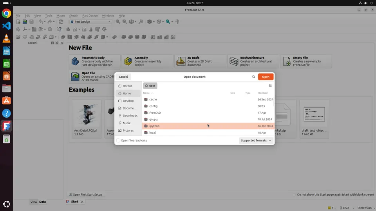Click the 2D Draft icon on Start page
376x211 pixels.
181,61
